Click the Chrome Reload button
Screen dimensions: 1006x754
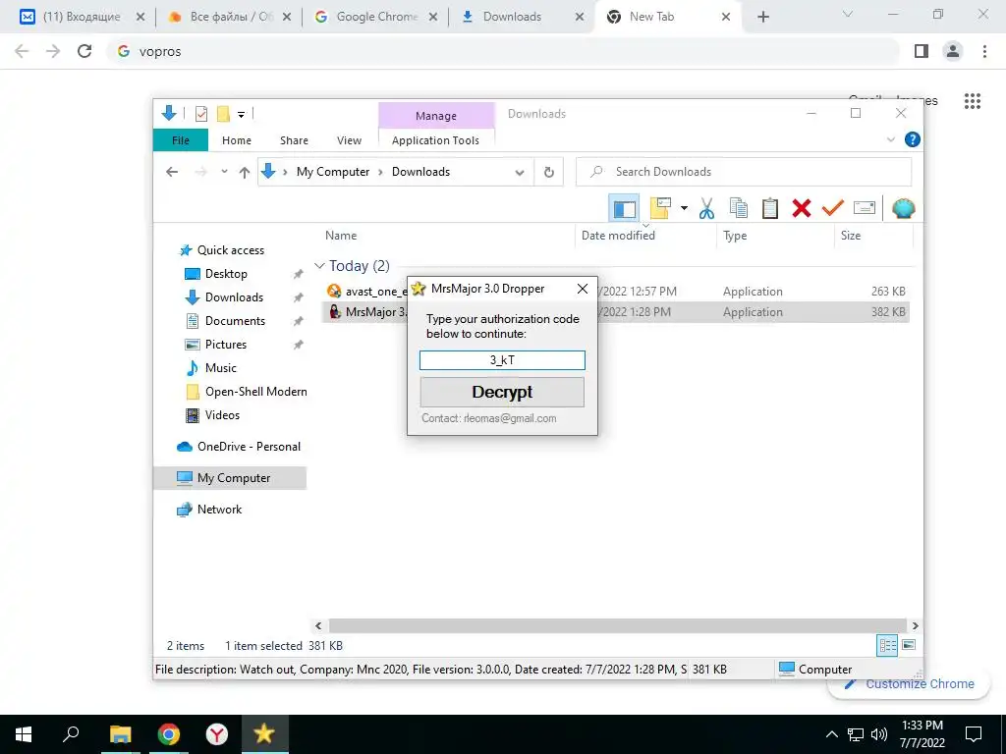[x=84, y=51]
